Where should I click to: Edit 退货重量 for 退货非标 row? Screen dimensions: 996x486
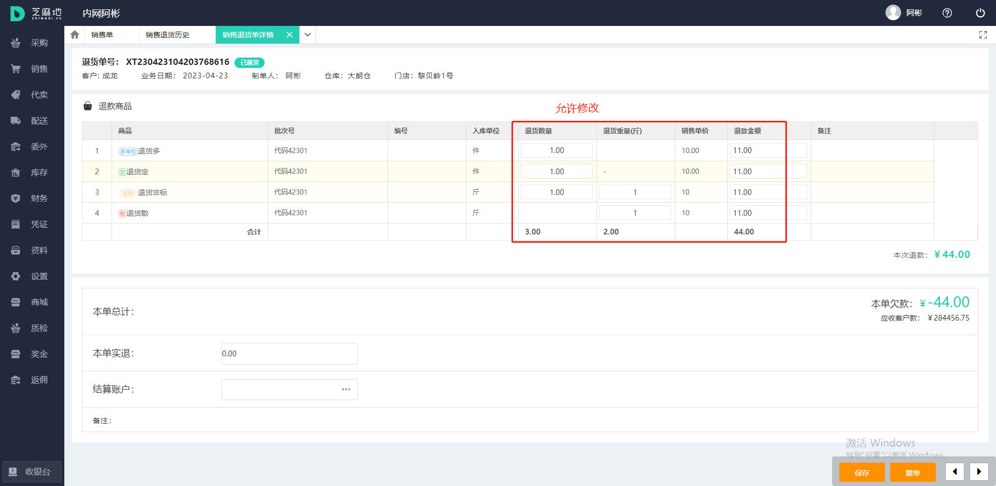click(x=635, y=192)
